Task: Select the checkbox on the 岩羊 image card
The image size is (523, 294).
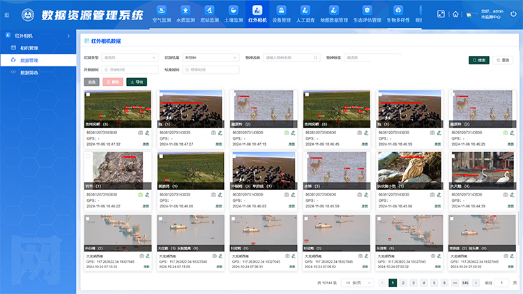Action: (x=88, y=156)
